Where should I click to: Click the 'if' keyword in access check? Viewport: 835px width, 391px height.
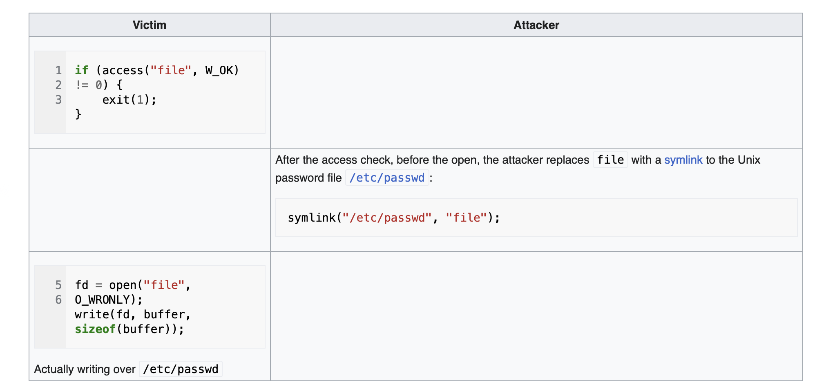(81, 70)
